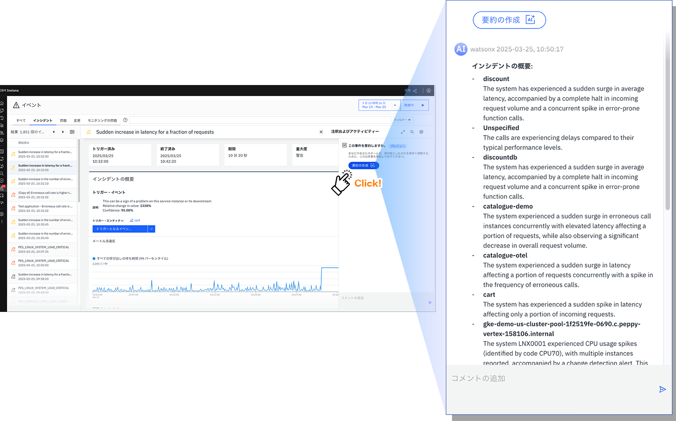676x421 pixels.
Task: Expand the annotations panel with arrows icon
Action: pos(403,132)
